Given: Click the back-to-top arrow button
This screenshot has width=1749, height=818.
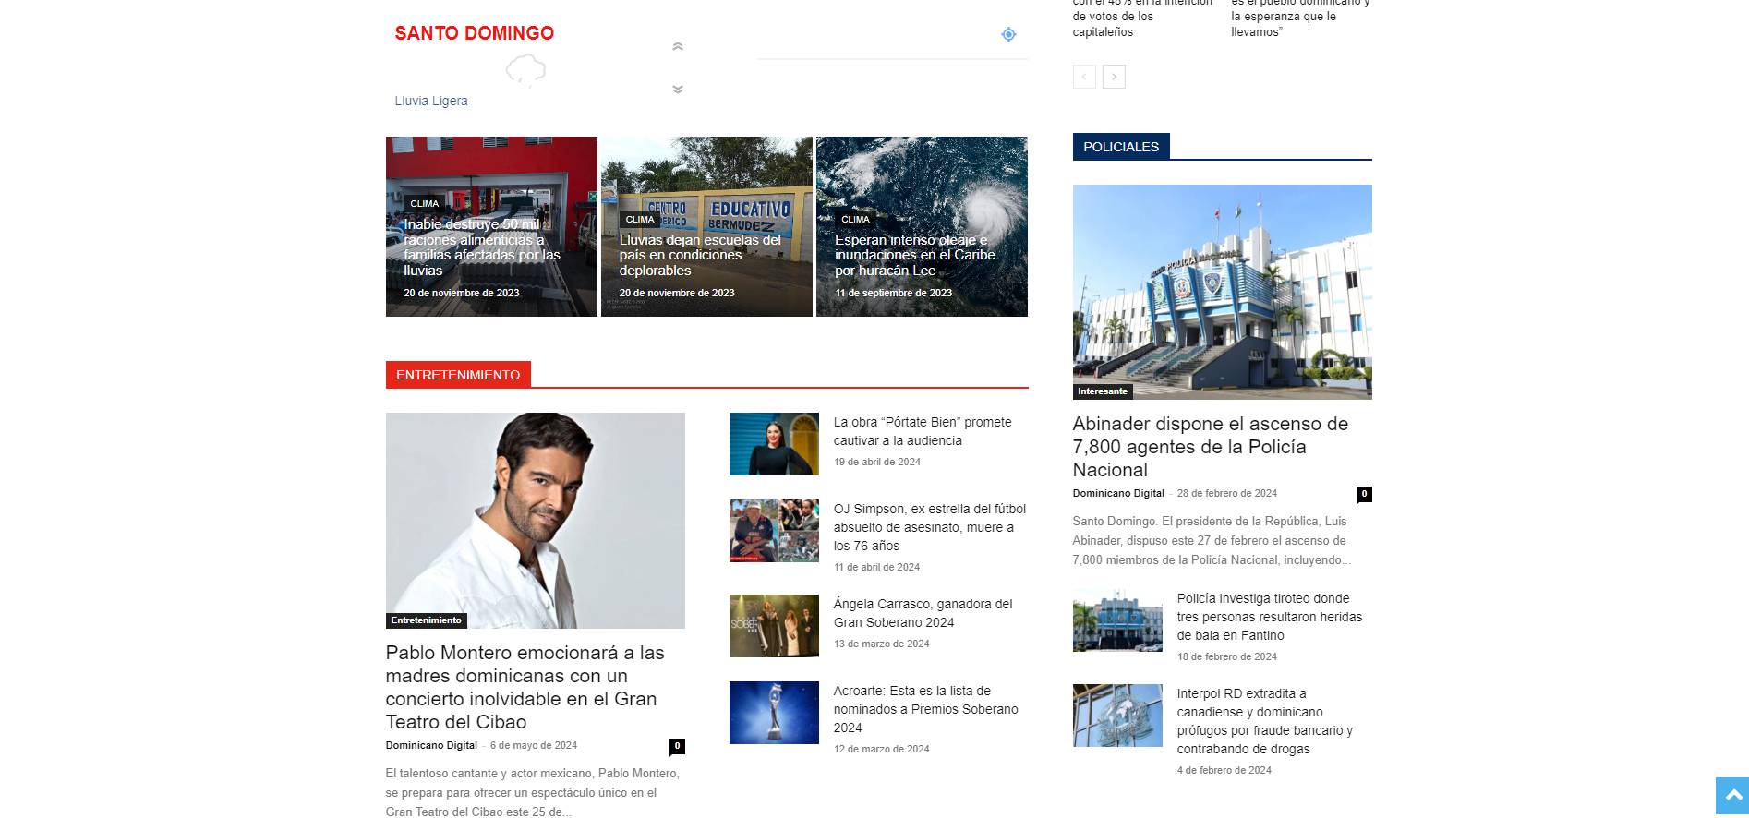Looking at the screenshot, I should [1732, 796].
